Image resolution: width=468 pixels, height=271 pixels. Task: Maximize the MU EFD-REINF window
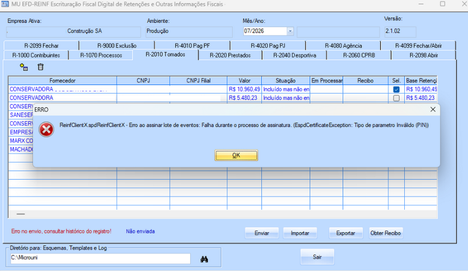click(443, 4)
